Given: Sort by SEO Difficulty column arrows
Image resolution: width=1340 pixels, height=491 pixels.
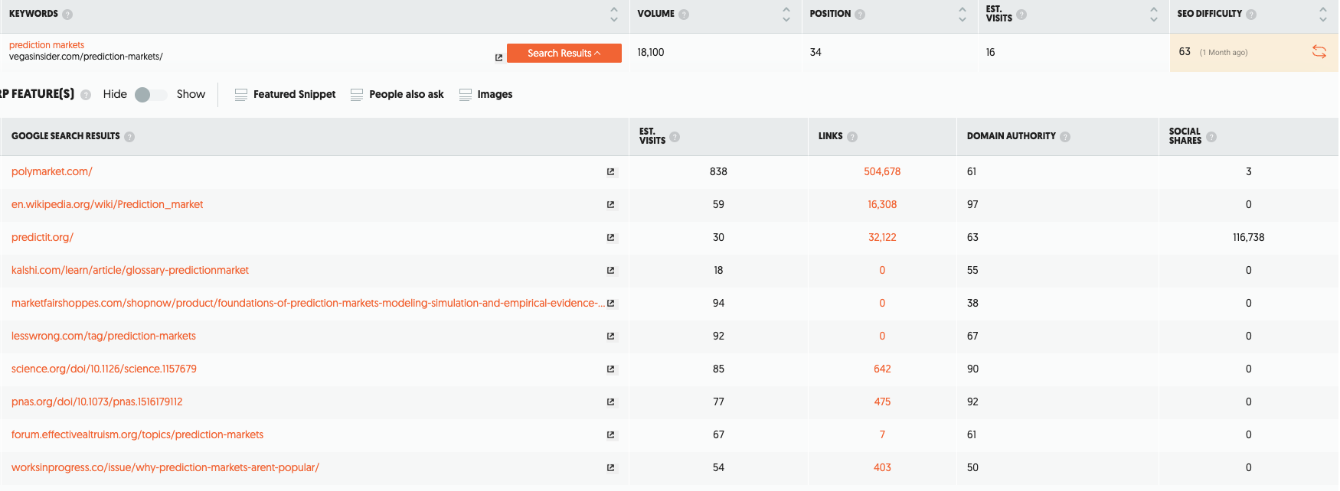Looking at the screenshot, I should tap(1322, 15).
